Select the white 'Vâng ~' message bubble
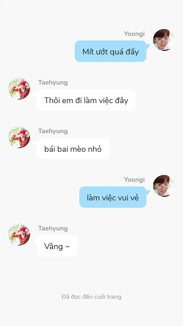183x326 pixels. pos(57,246)
